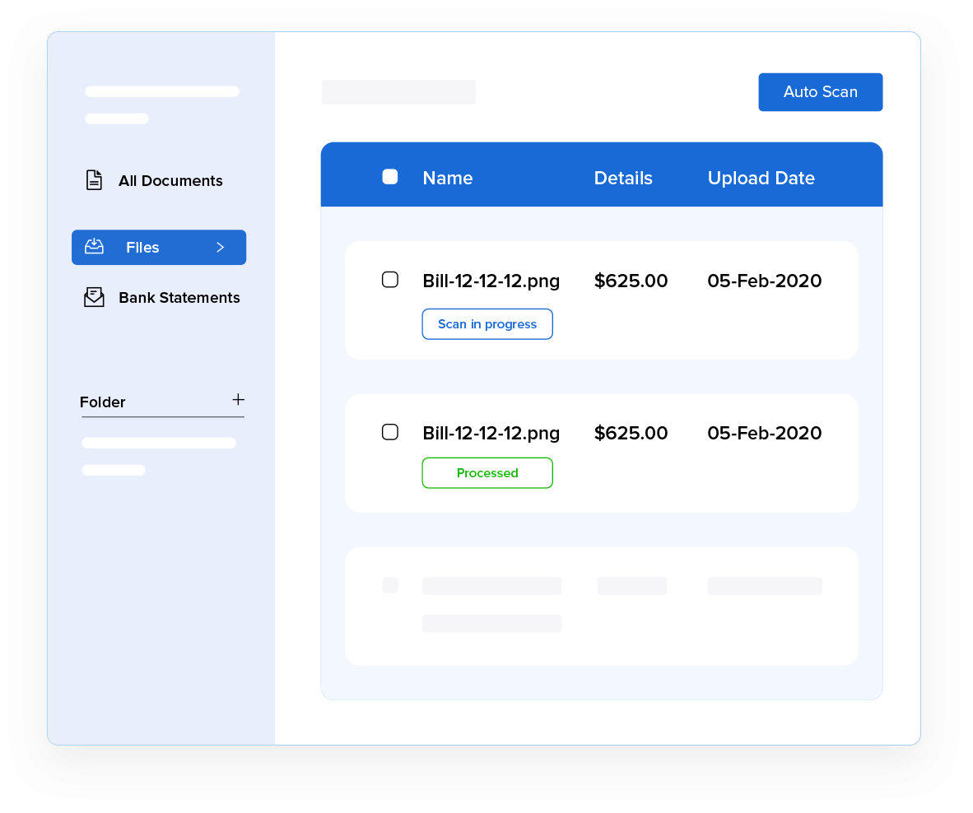Select the Files tray icon in sidebar
Image resolution: width=973 pixels, height=813 pixels.
point(94,247)
